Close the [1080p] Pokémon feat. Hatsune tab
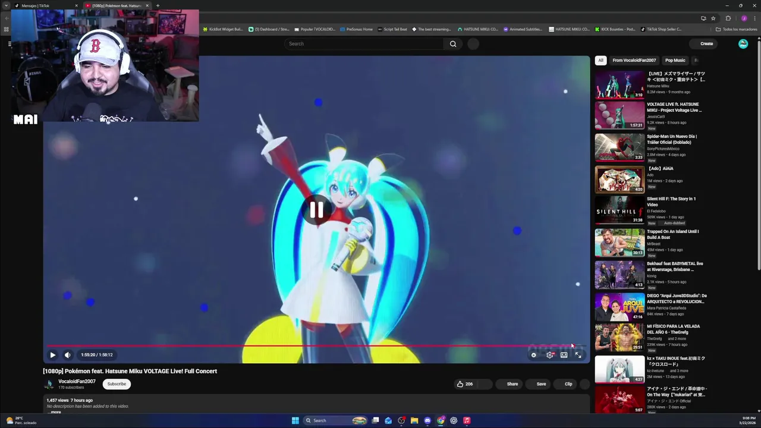The height and width of the screenshot is (428, 761). 147,5
